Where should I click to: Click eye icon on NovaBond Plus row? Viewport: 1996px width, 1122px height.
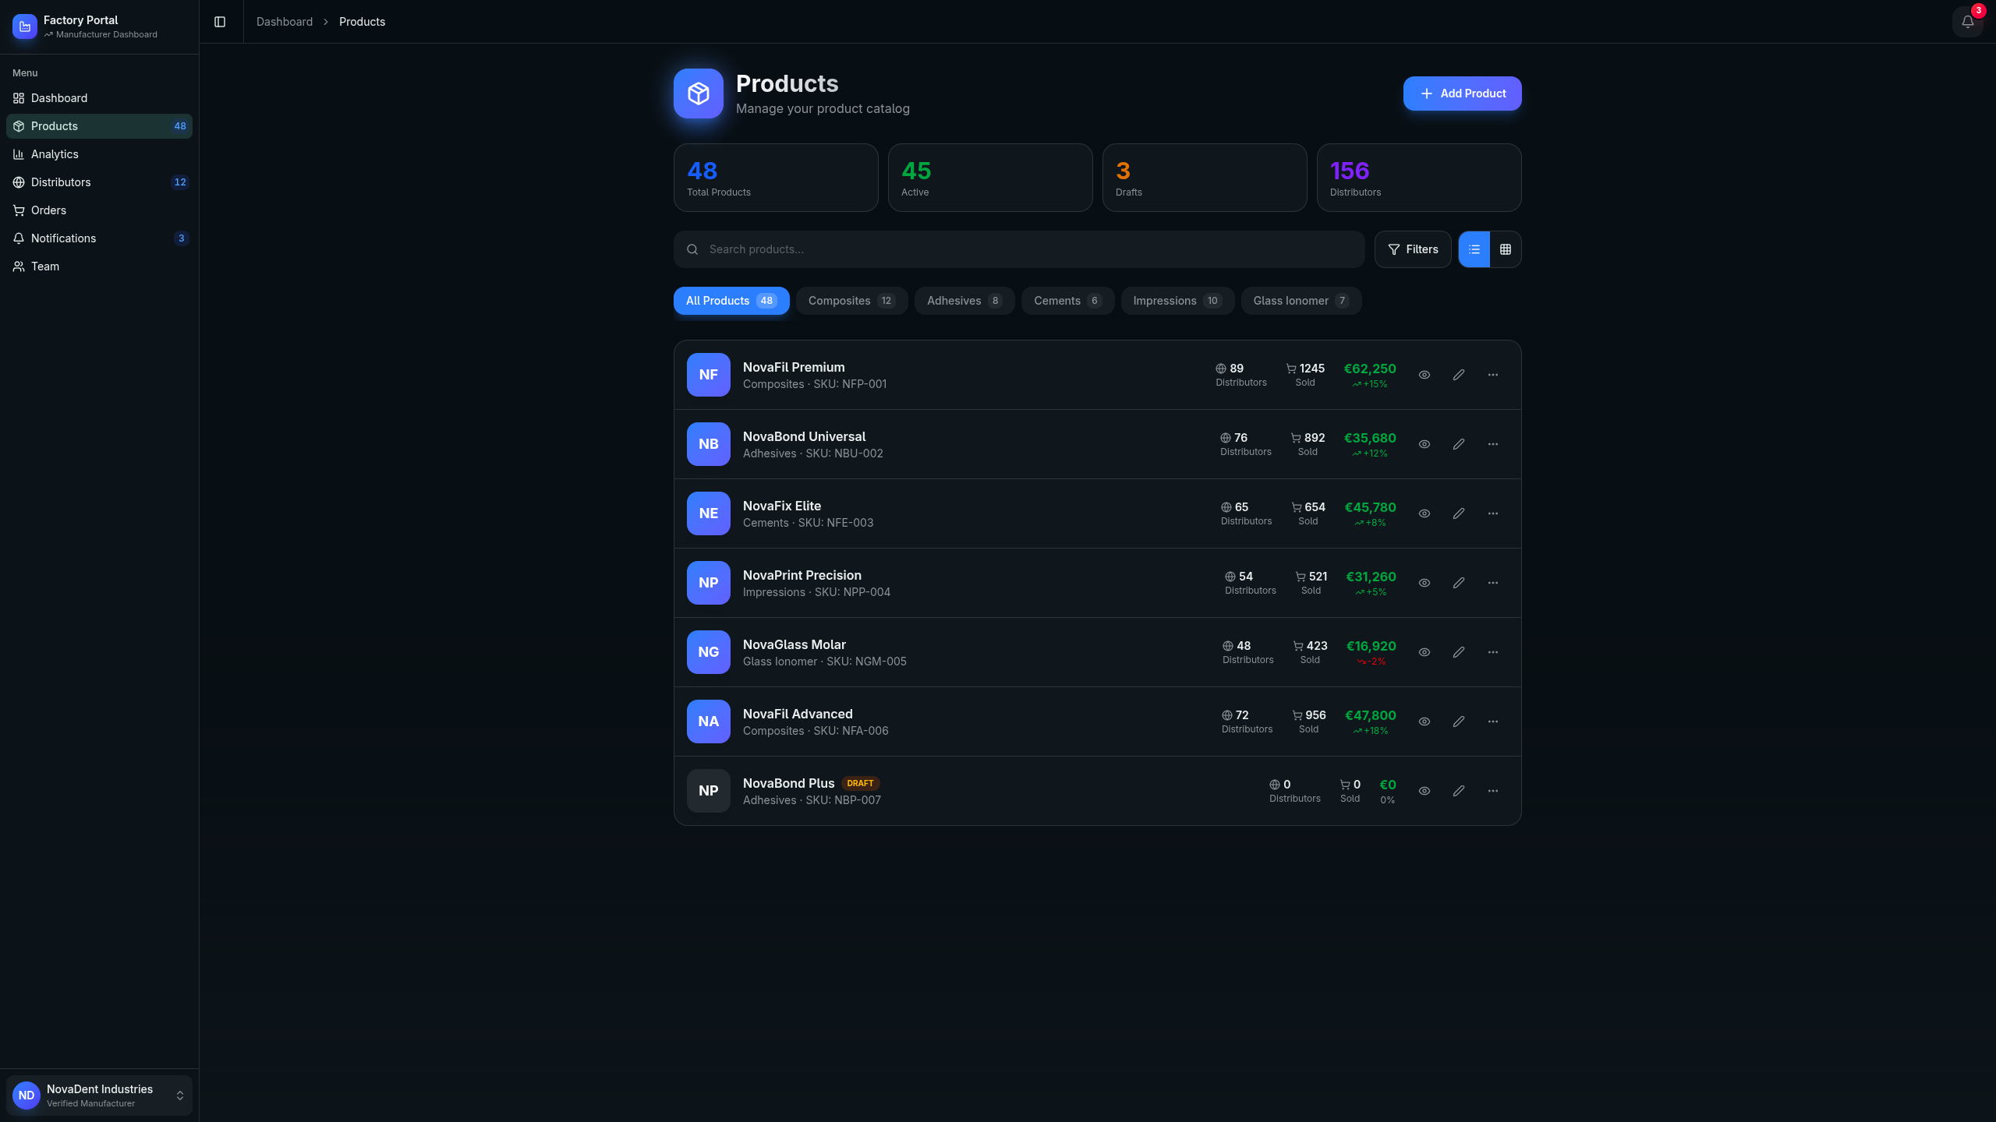[x=1424, y=791]
